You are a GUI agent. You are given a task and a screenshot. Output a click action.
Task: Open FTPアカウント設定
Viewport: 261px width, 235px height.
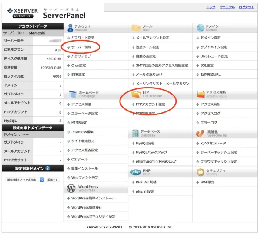point(151,104)
